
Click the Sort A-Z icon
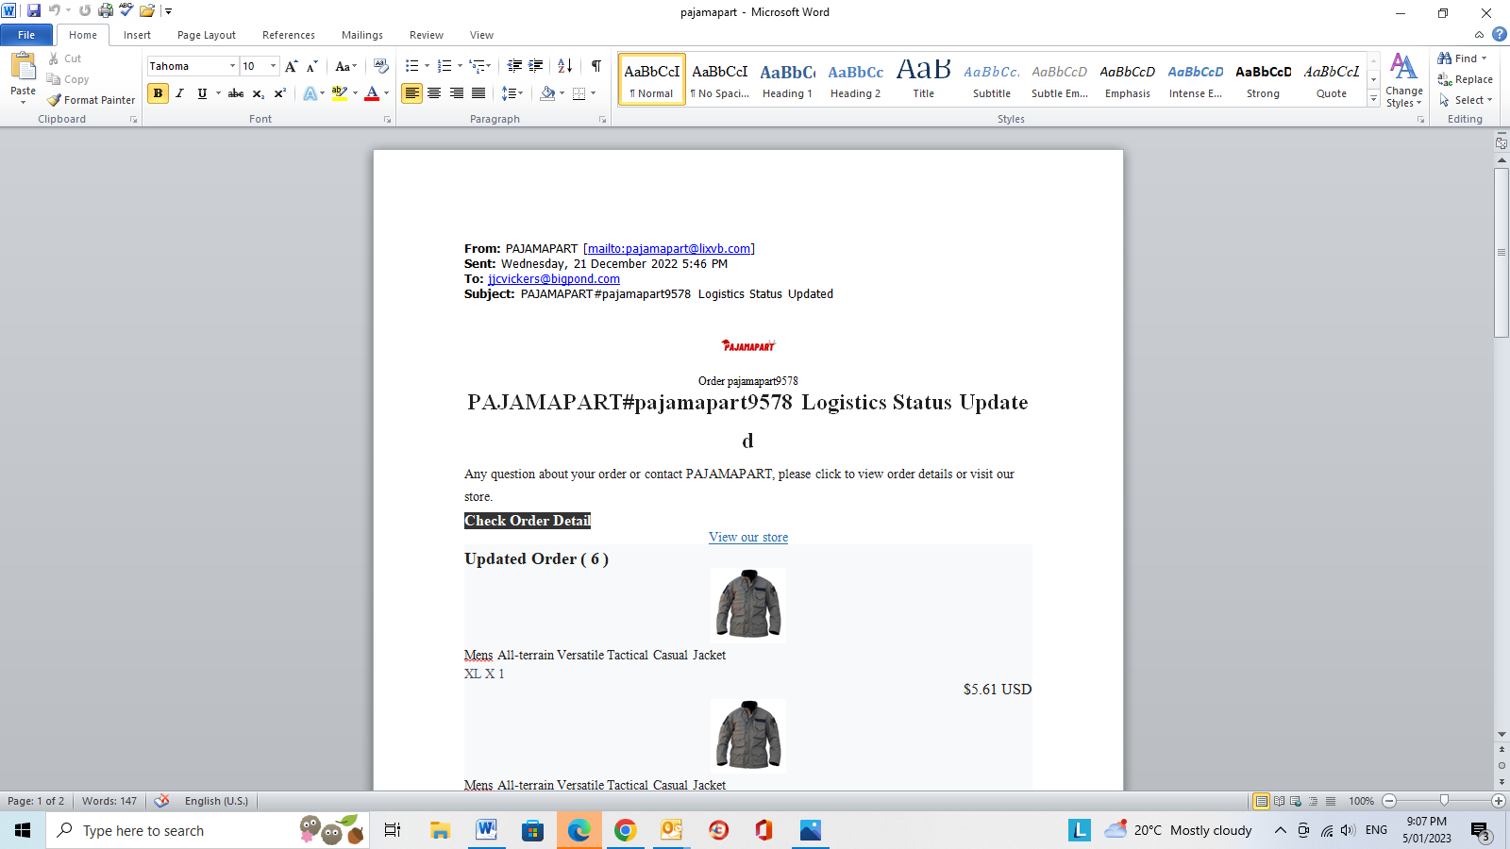tap(564, 66)
